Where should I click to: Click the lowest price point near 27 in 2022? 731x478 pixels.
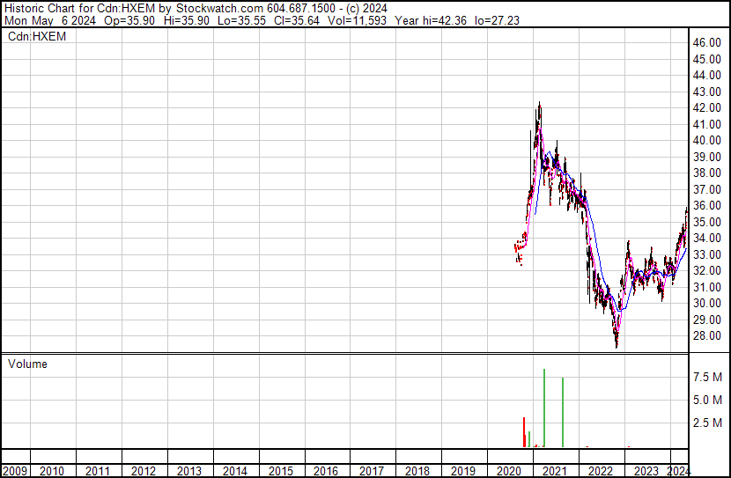617,345
